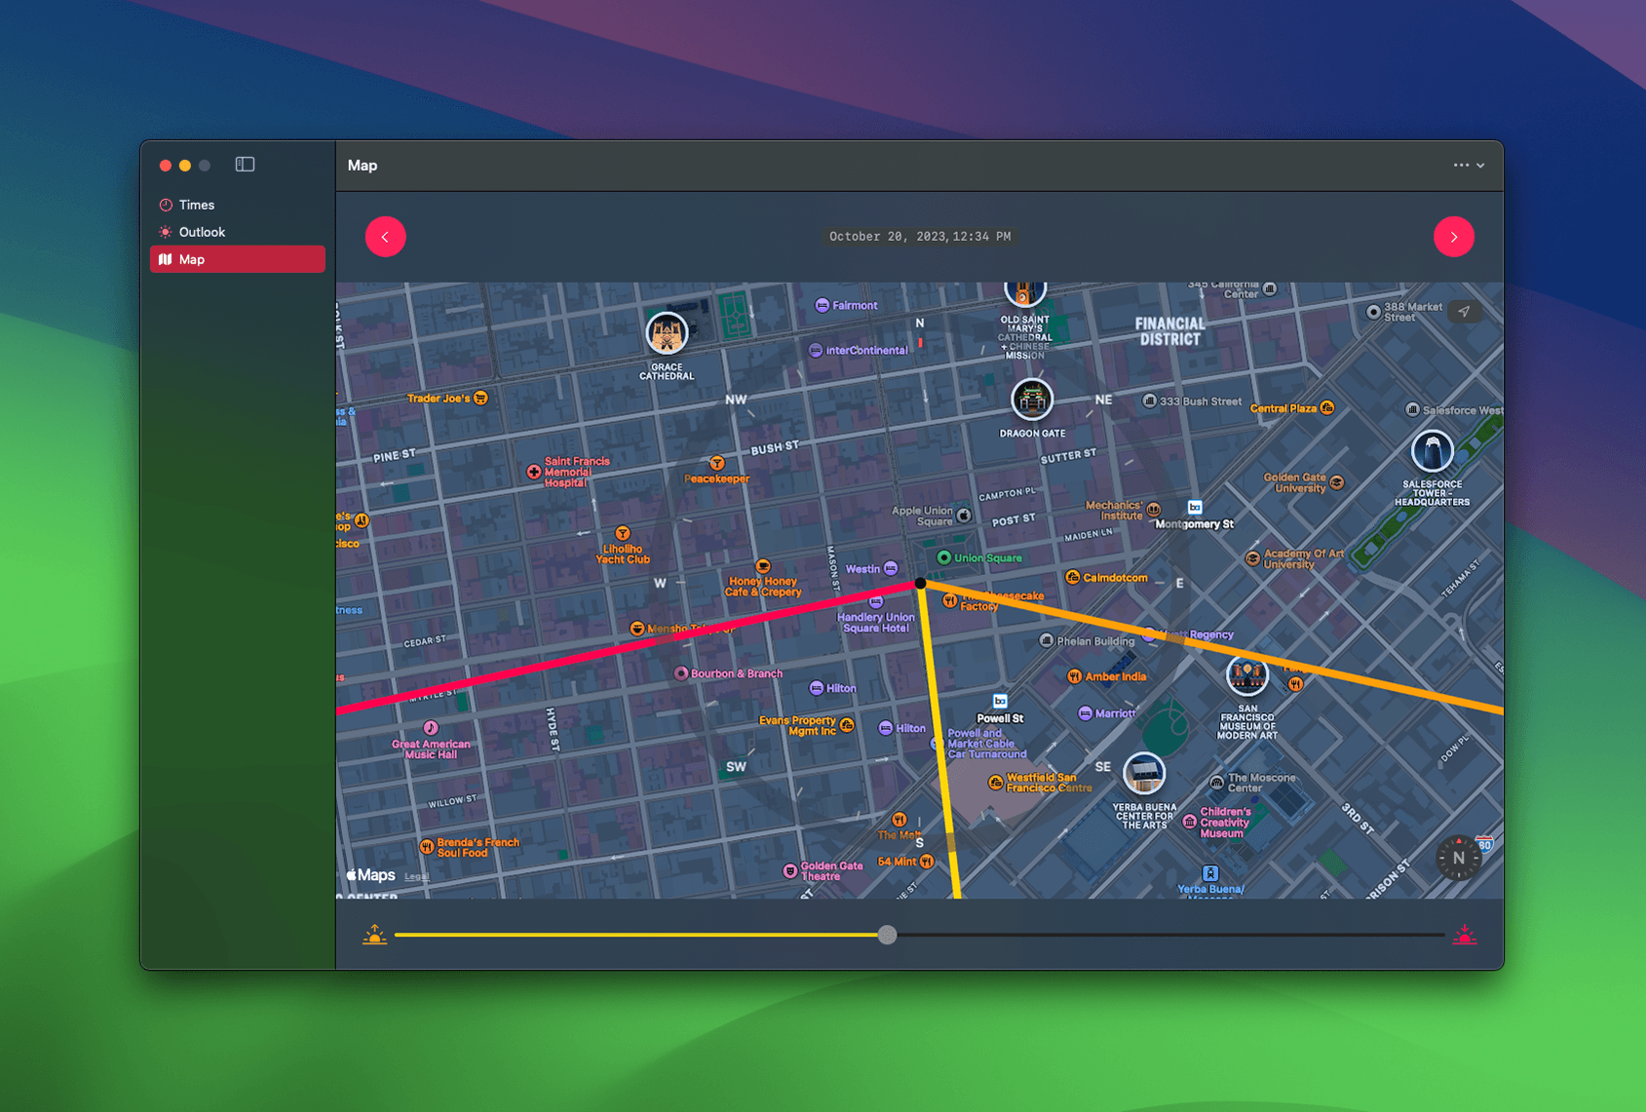Viewport: 1646px width, 1112px height.
Task: Open the more options ellipsis menu
Action: click(1469, 165)
